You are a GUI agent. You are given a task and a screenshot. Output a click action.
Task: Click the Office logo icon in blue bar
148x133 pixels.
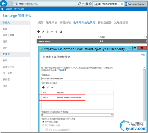pos(2,9)
